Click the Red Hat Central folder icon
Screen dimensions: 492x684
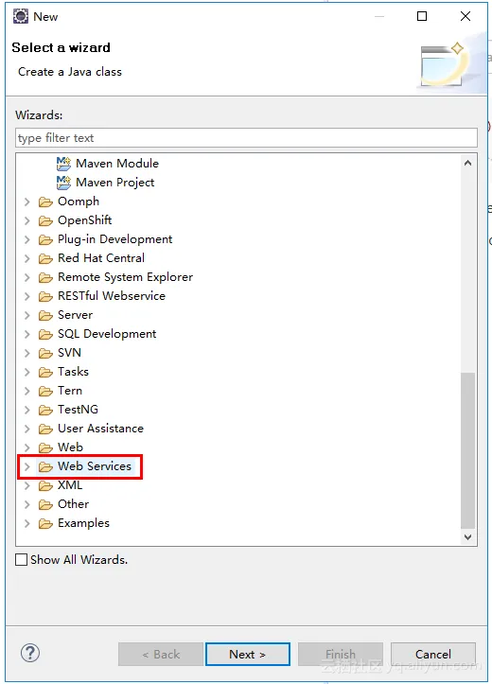click(x=45, y=258)
